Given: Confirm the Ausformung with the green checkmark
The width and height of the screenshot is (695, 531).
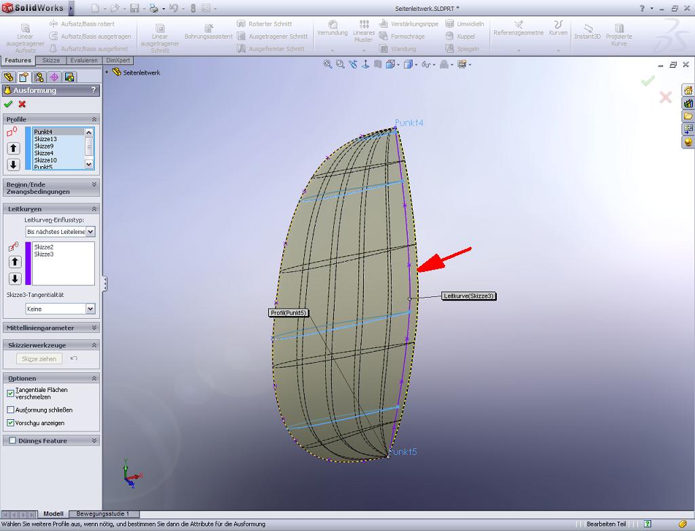Looking at the screenshot, I should point(8,104).
